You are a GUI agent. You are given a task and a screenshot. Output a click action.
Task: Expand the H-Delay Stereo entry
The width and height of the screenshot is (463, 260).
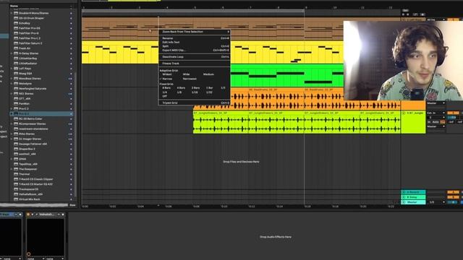tap(12, 53)
